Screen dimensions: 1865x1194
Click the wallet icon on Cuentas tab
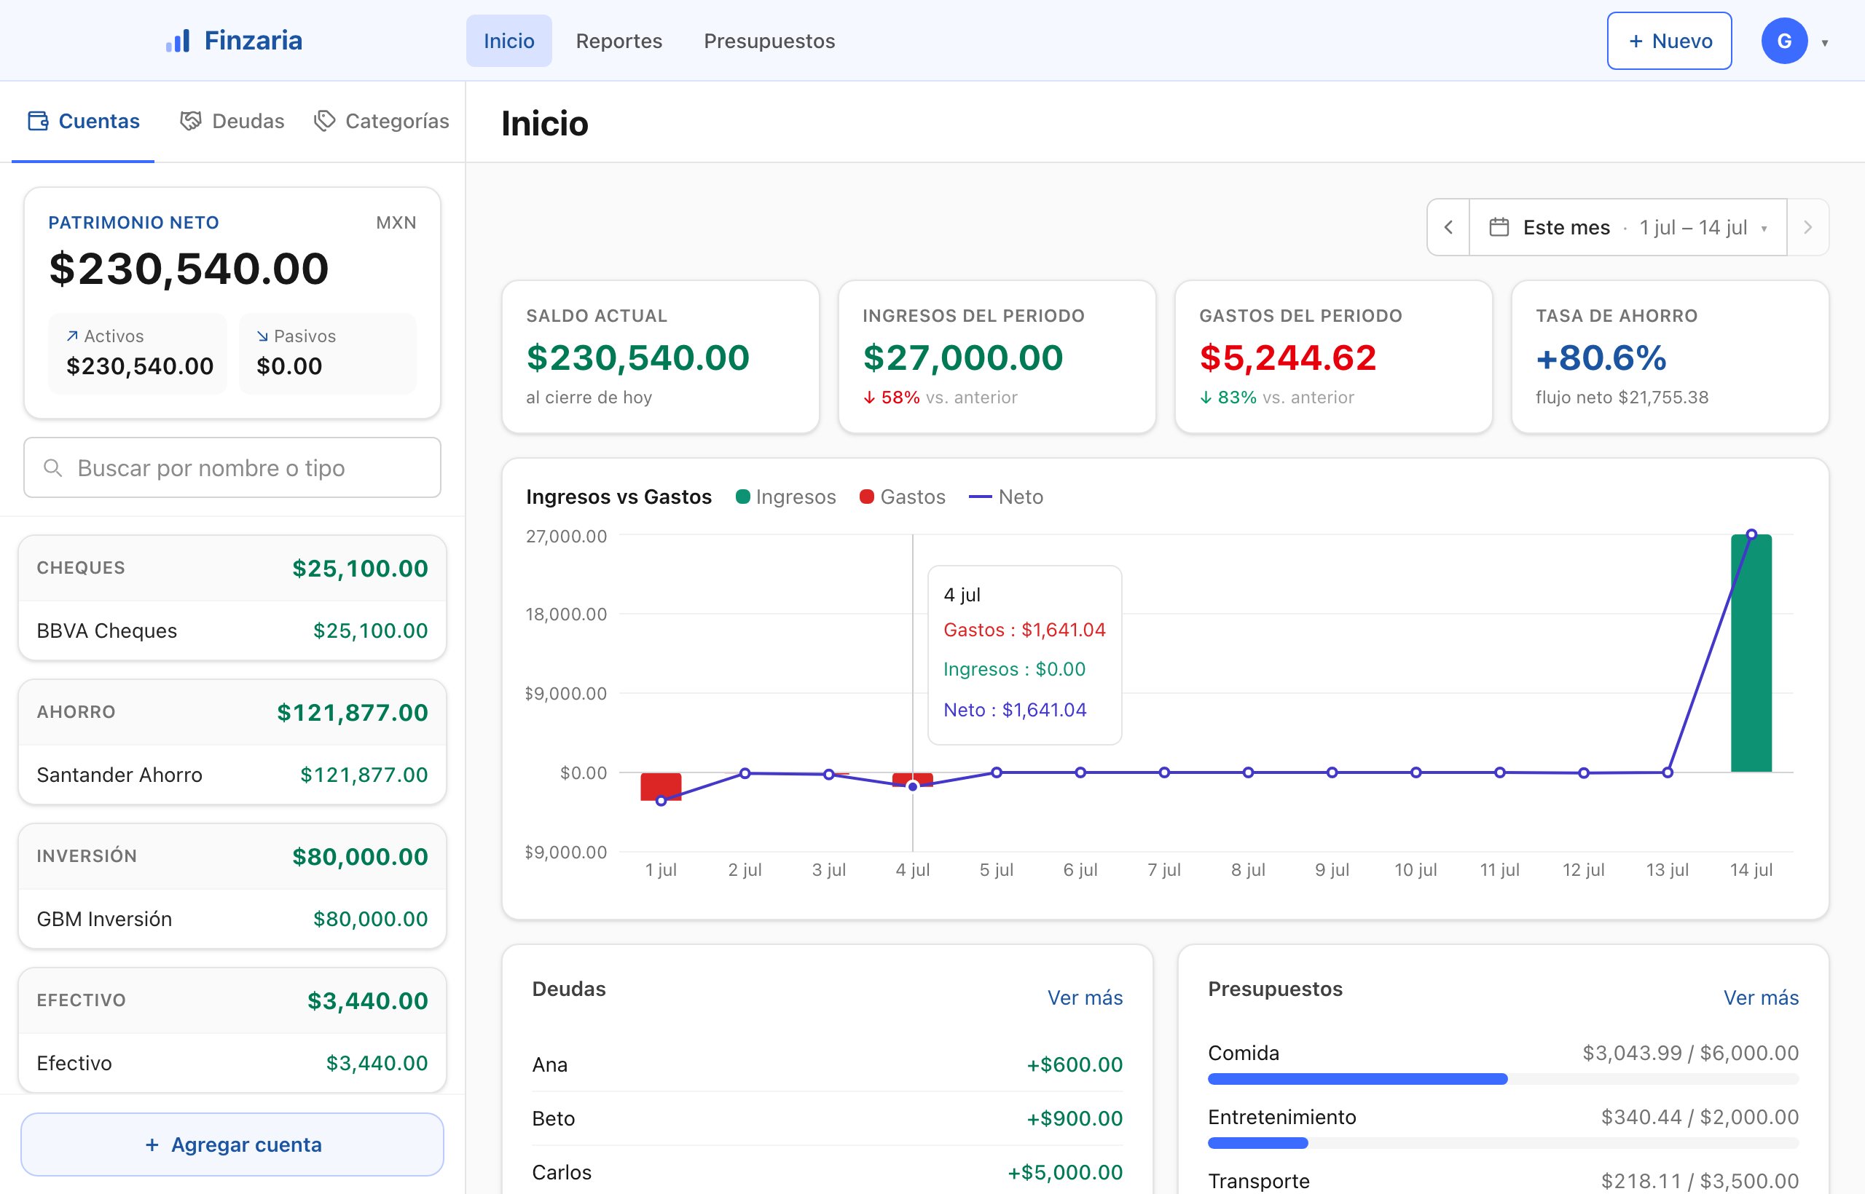click(x=38, y=121)
